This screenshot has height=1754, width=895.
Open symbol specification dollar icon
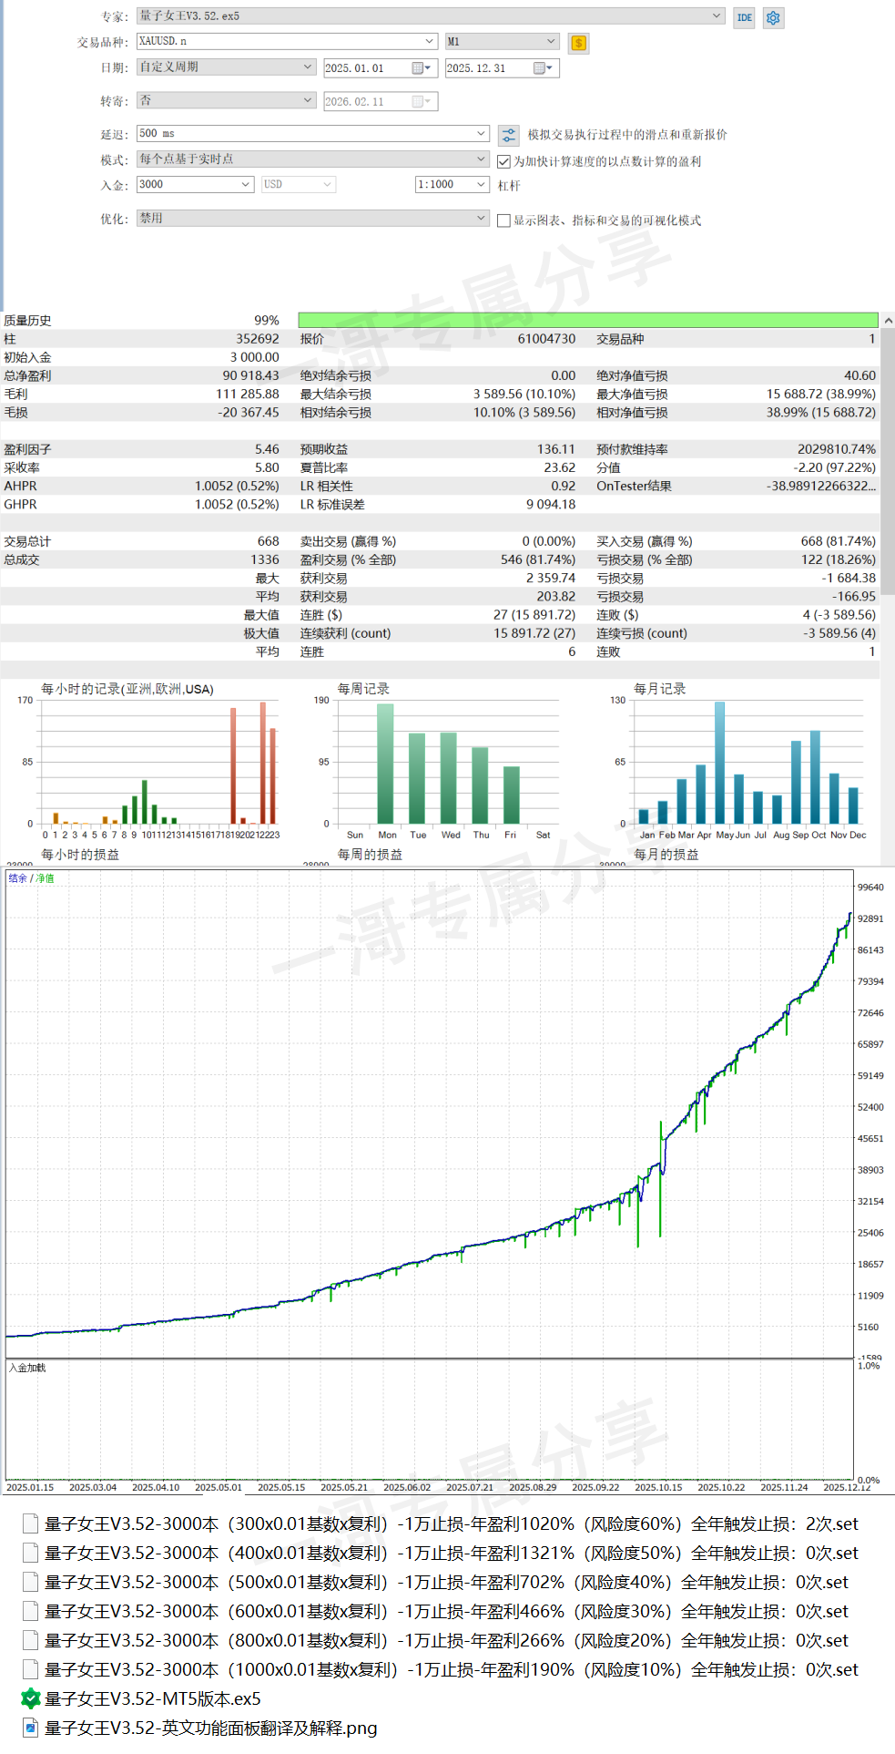click(x=578, y=43)
